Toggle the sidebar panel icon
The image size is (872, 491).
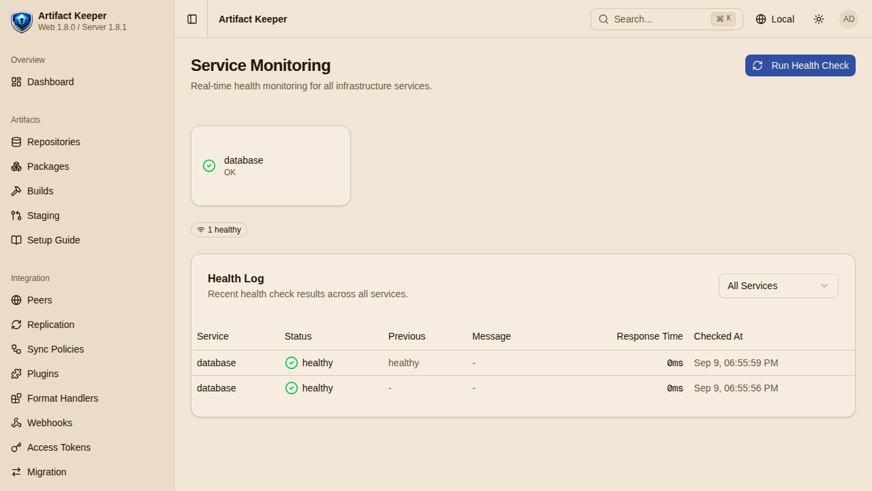click(192, 19)
